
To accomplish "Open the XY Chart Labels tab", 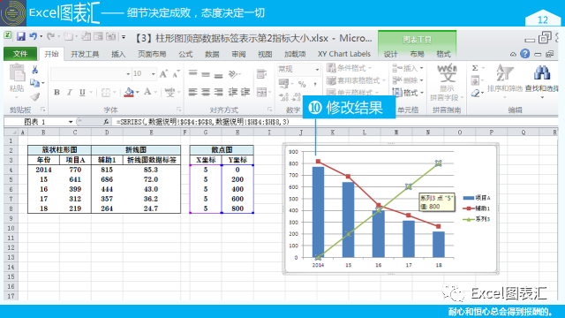I will pos(344,54).
